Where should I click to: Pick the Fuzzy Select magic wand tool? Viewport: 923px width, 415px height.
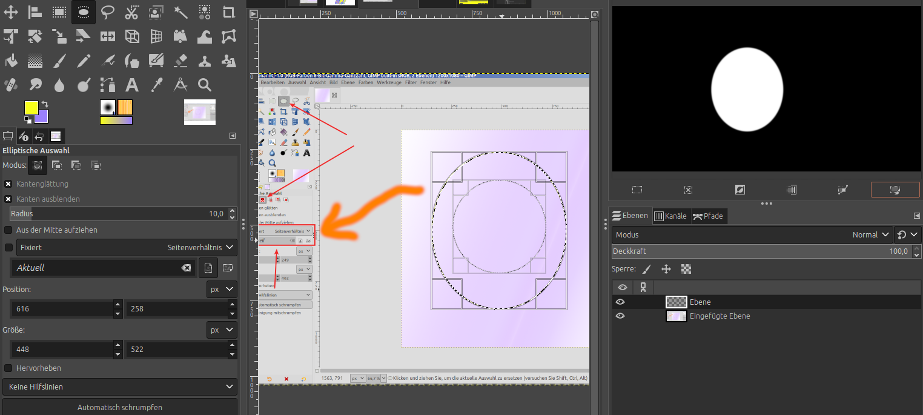click(x=180, y=12)
